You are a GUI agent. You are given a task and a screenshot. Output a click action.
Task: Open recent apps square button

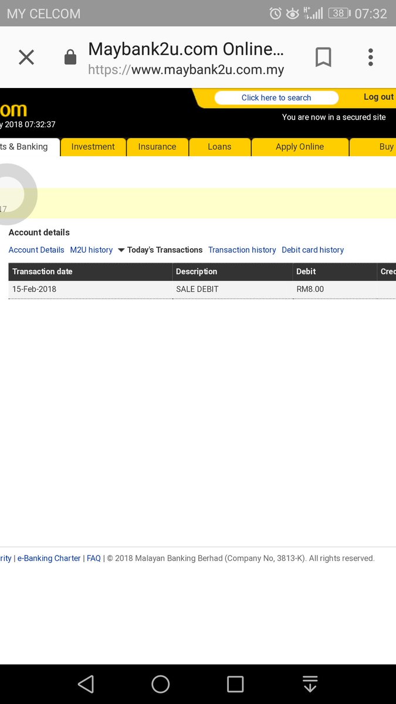click(235, 684)
